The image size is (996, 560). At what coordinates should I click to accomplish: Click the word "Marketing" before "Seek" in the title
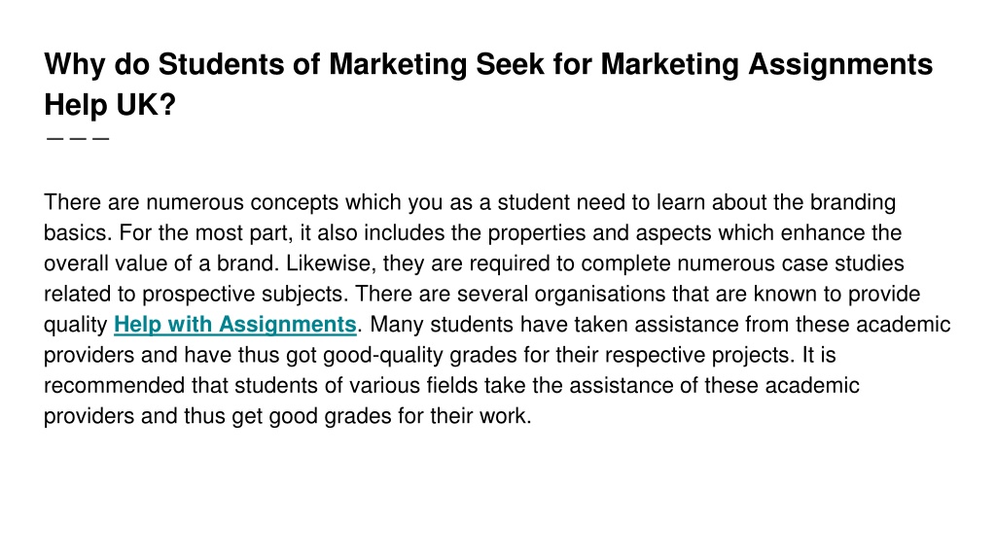398,65
